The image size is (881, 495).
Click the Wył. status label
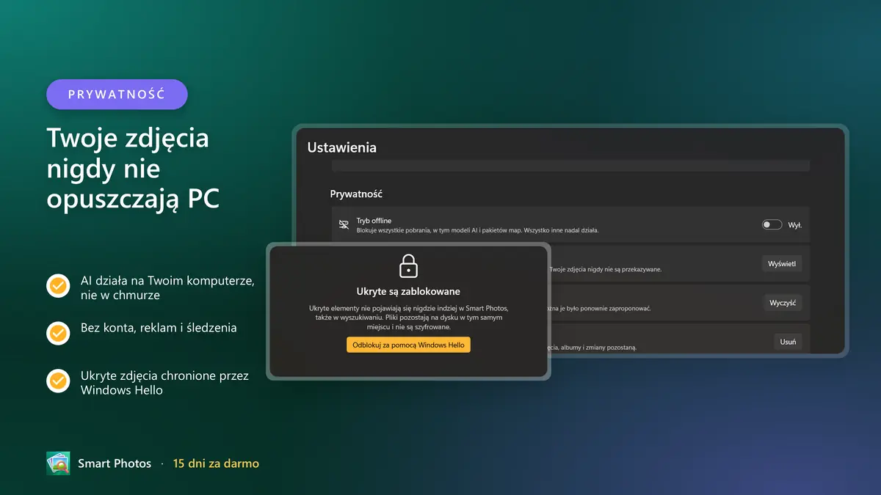pyautogui.click(x=795, y=225)
